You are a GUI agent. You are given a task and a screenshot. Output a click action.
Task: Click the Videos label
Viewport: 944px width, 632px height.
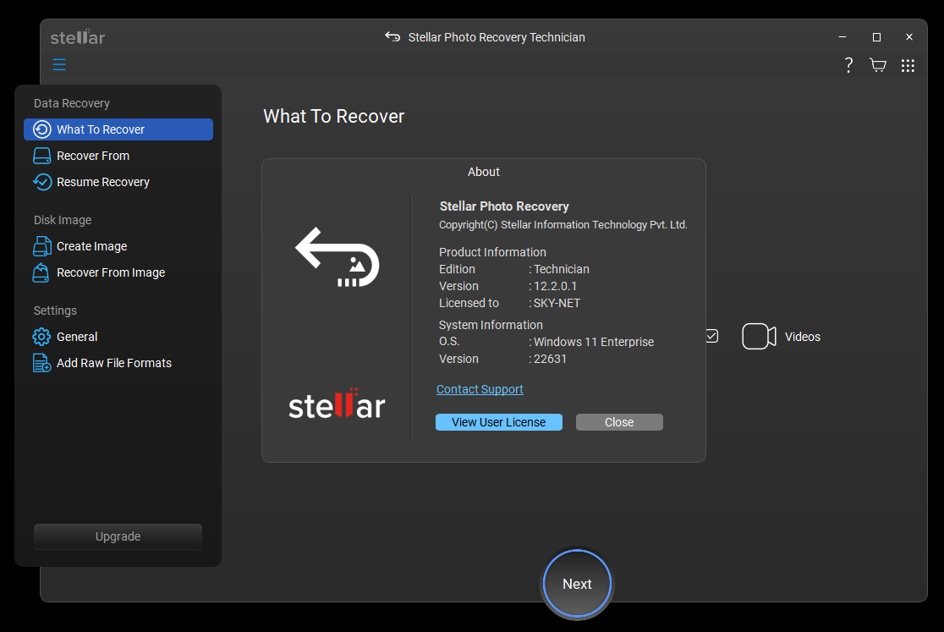pyautogui.click(x=803, y=337)
